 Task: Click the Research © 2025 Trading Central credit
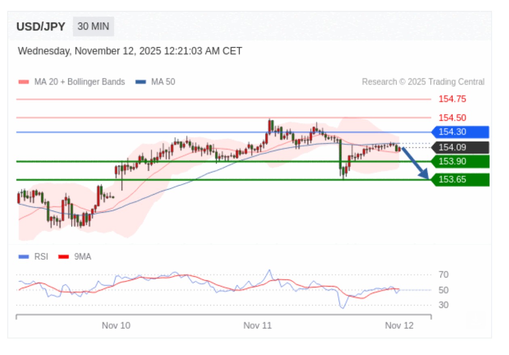(423, 82)
